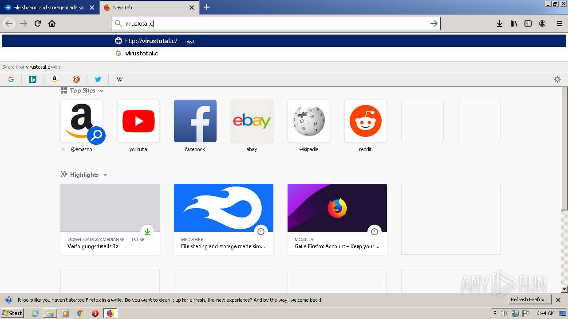568x319 pixels.
Task: Toggle the sidebars icon
Action: [528, 23]
